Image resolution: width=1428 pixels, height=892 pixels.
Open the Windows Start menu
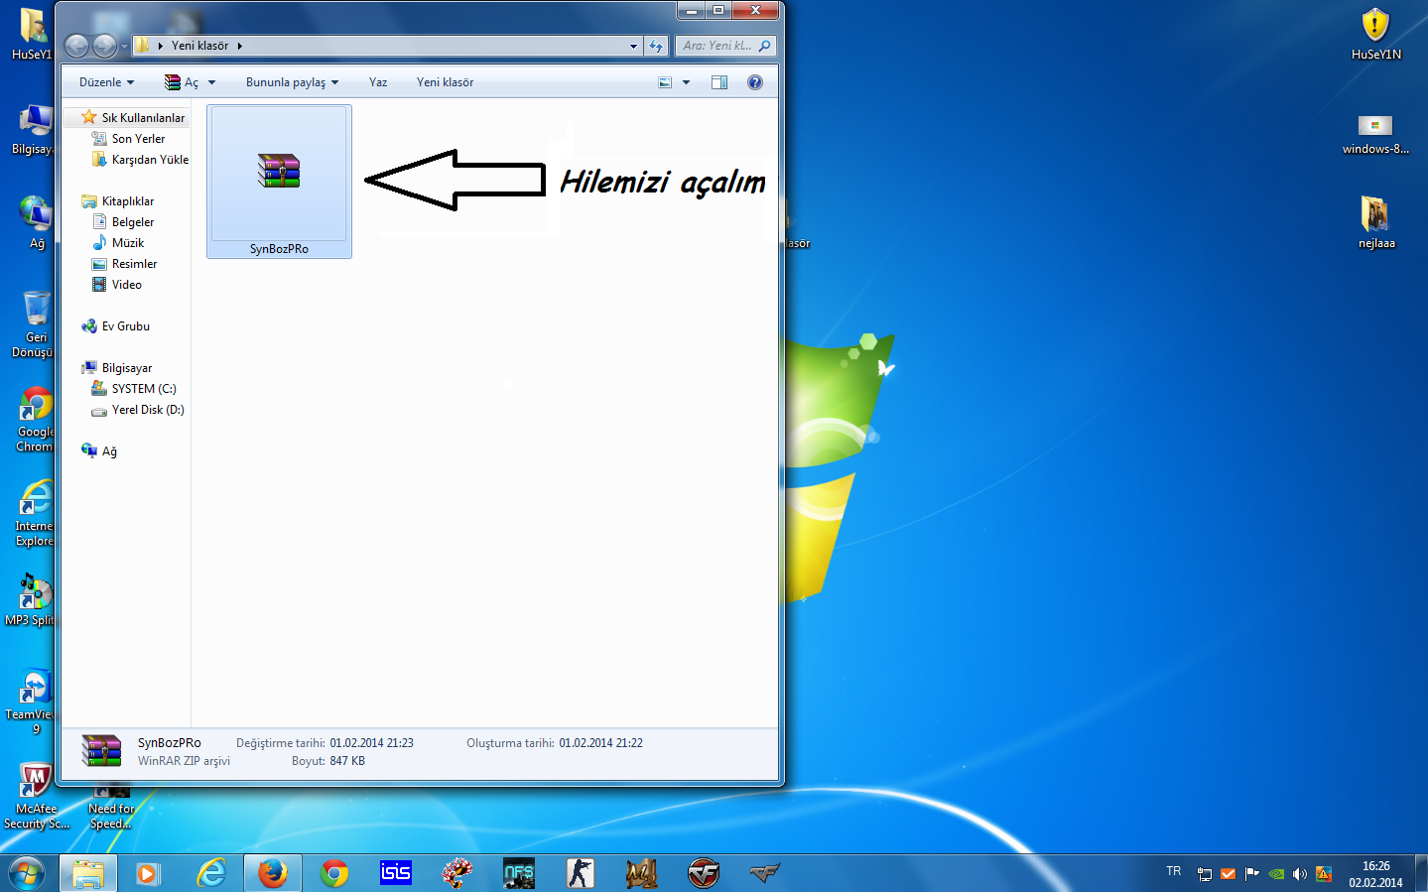point(27,873)
